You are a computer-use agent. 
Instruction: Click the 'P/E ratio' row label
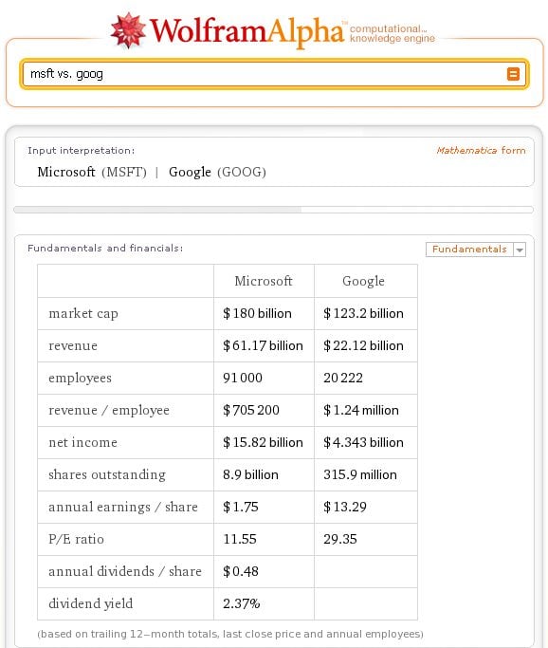tap(76, 539)
